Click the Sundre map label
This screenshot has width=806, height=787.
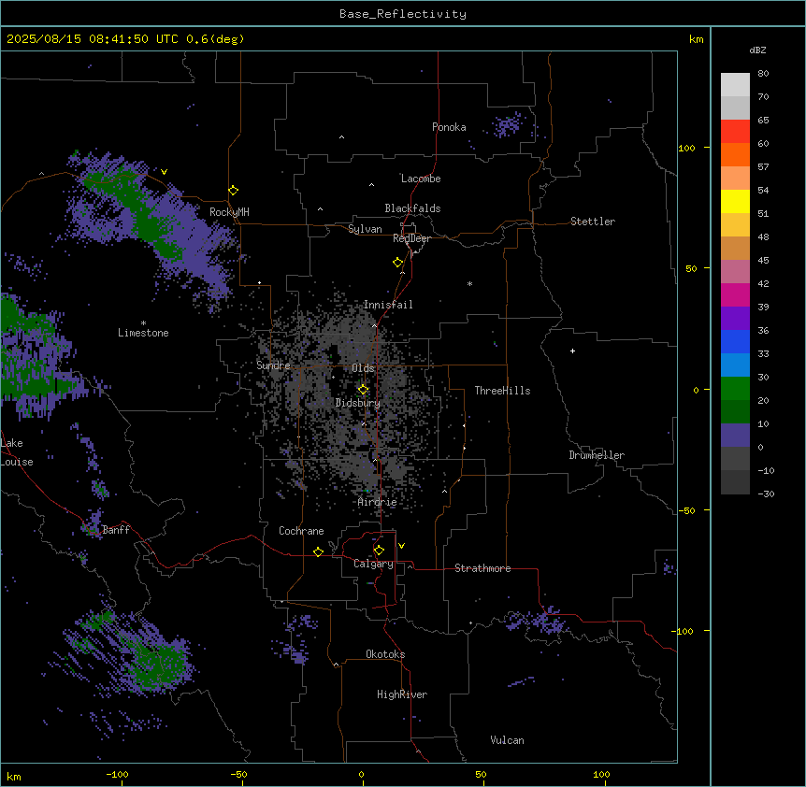(273, 365)
